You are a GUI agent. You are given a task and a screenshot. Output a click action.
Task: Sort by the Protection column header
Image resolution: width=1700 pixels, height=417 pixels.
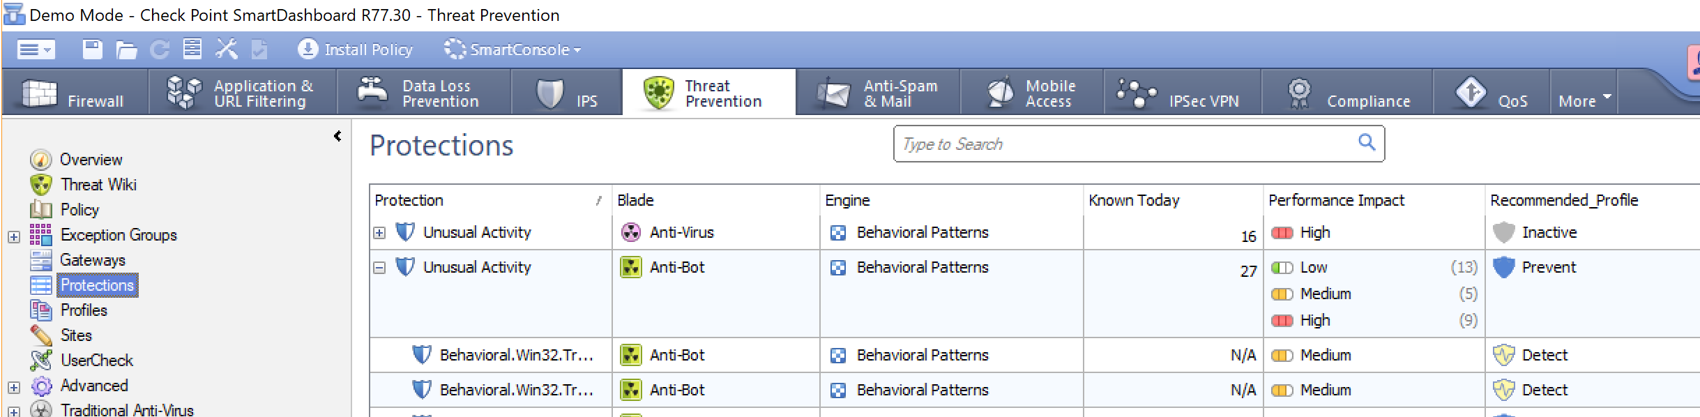(x=490, y=200)
